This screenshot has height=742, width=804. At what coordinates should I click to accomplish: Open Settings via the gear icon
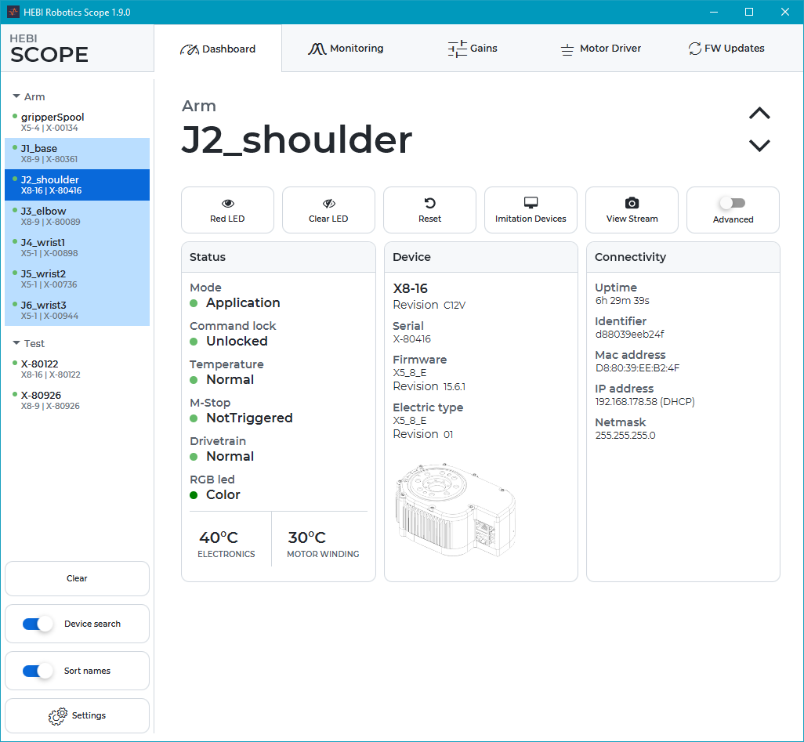[x=57, y=715]
